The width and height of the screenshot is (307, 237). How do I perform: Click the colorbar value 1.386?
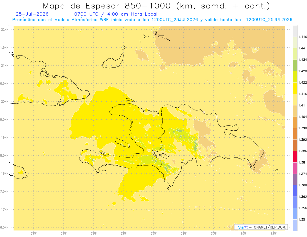coord(302,151)
